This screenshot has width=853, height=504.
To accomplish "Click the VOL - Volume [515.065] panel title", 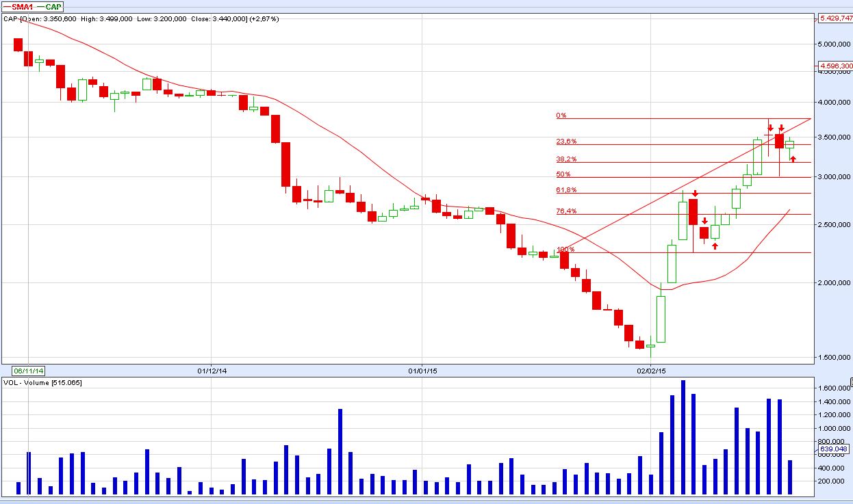I will [42, 382].
